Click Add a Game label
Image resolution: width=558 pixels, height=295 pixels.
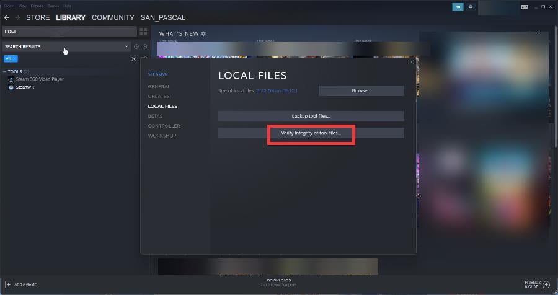[25, 284]
